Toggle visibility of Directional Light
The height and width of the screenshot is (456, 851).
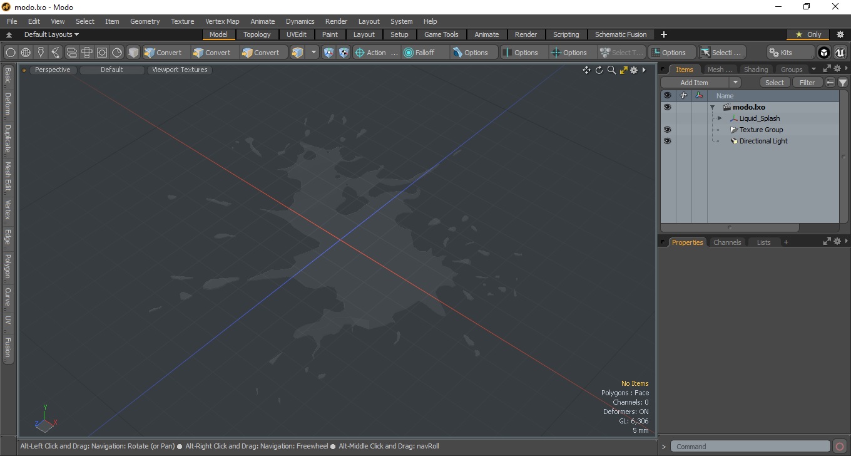pyautogui.click(x=667, y=141)
